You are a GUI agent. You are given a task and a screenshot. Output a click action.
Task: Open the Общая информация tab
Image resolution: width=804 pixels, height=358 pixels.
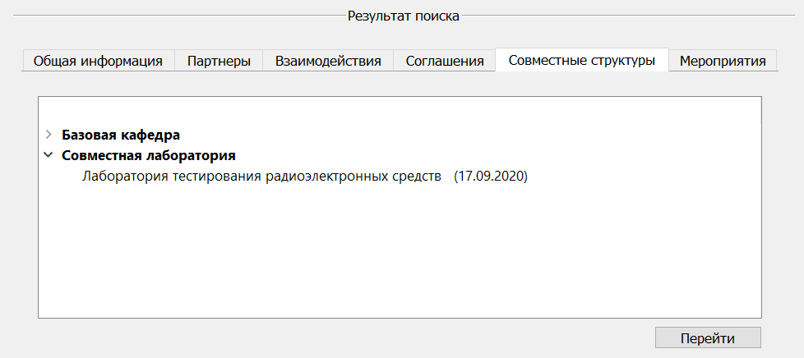point(98,61)
